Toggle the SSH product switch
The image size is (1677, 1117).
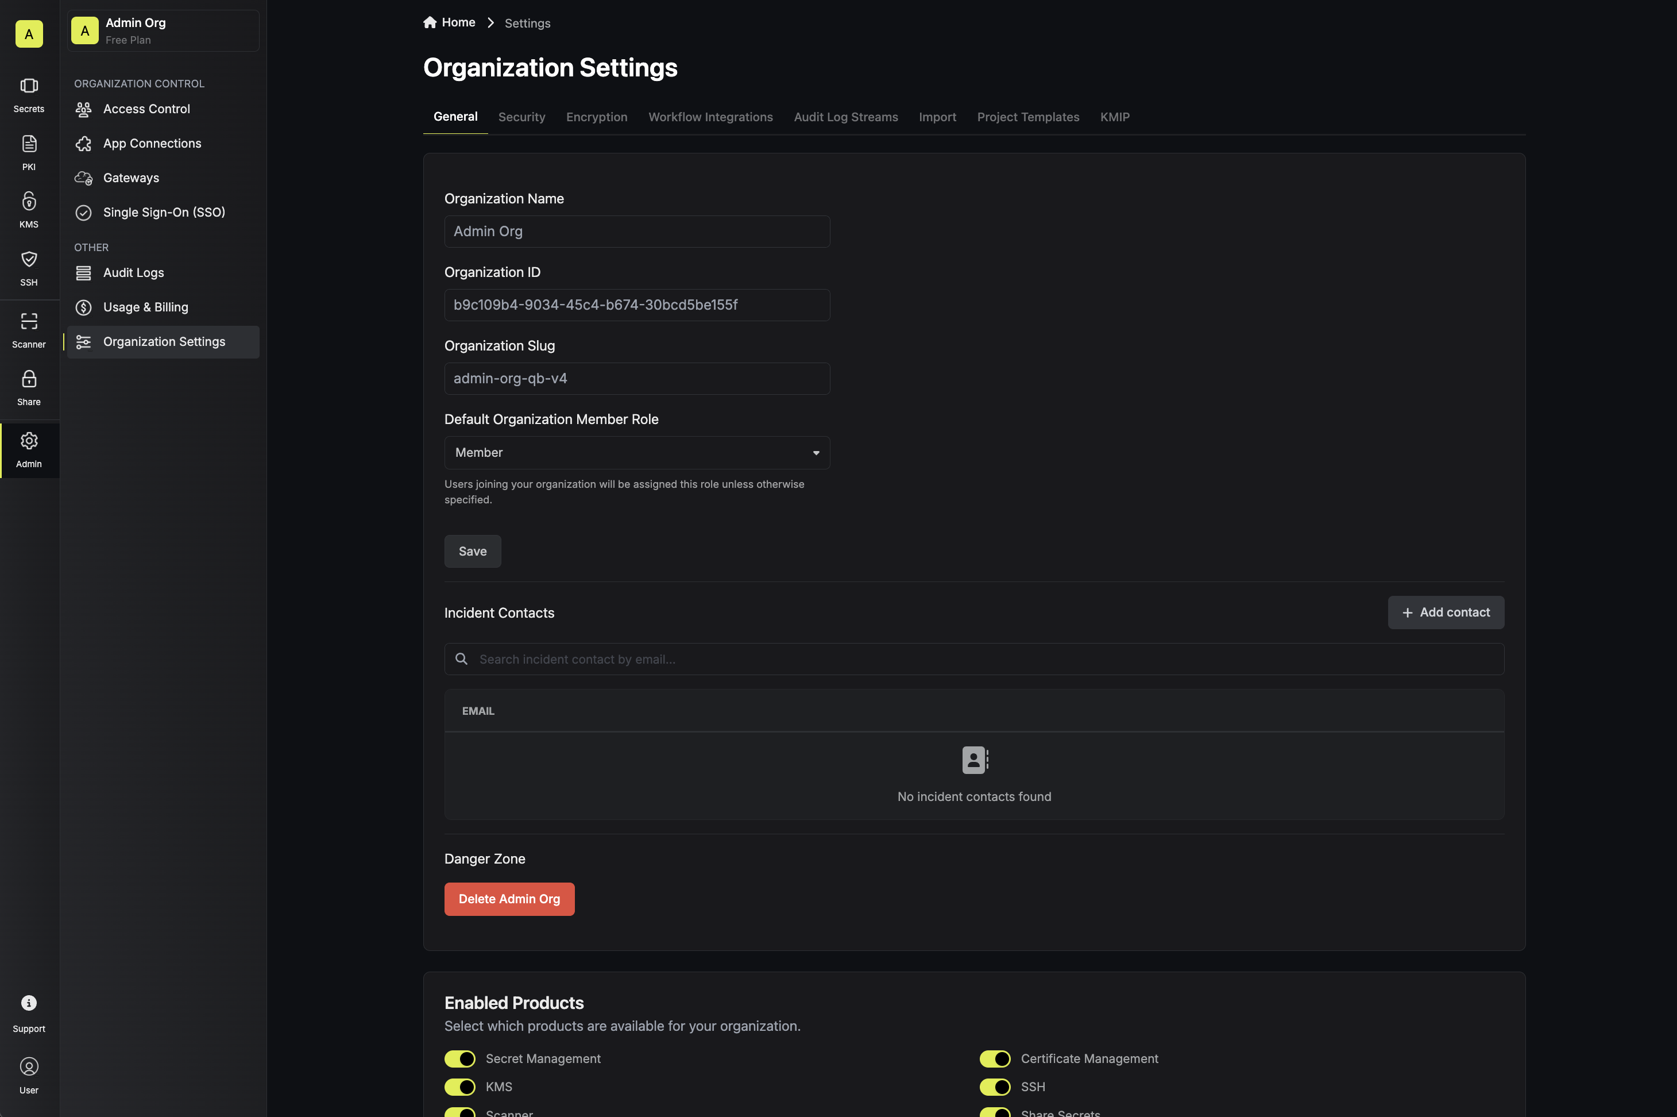pos(995,1087)
